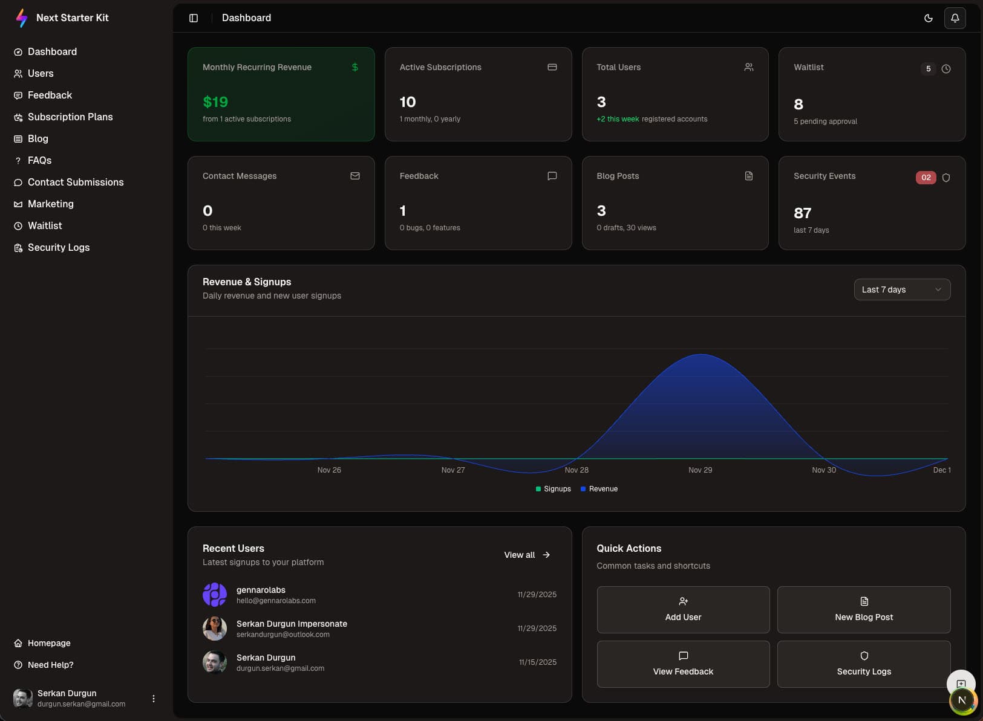Toggle the Revenue legend in the chart
The height and width of the screenshot is (721, 983).
[599, 489]
